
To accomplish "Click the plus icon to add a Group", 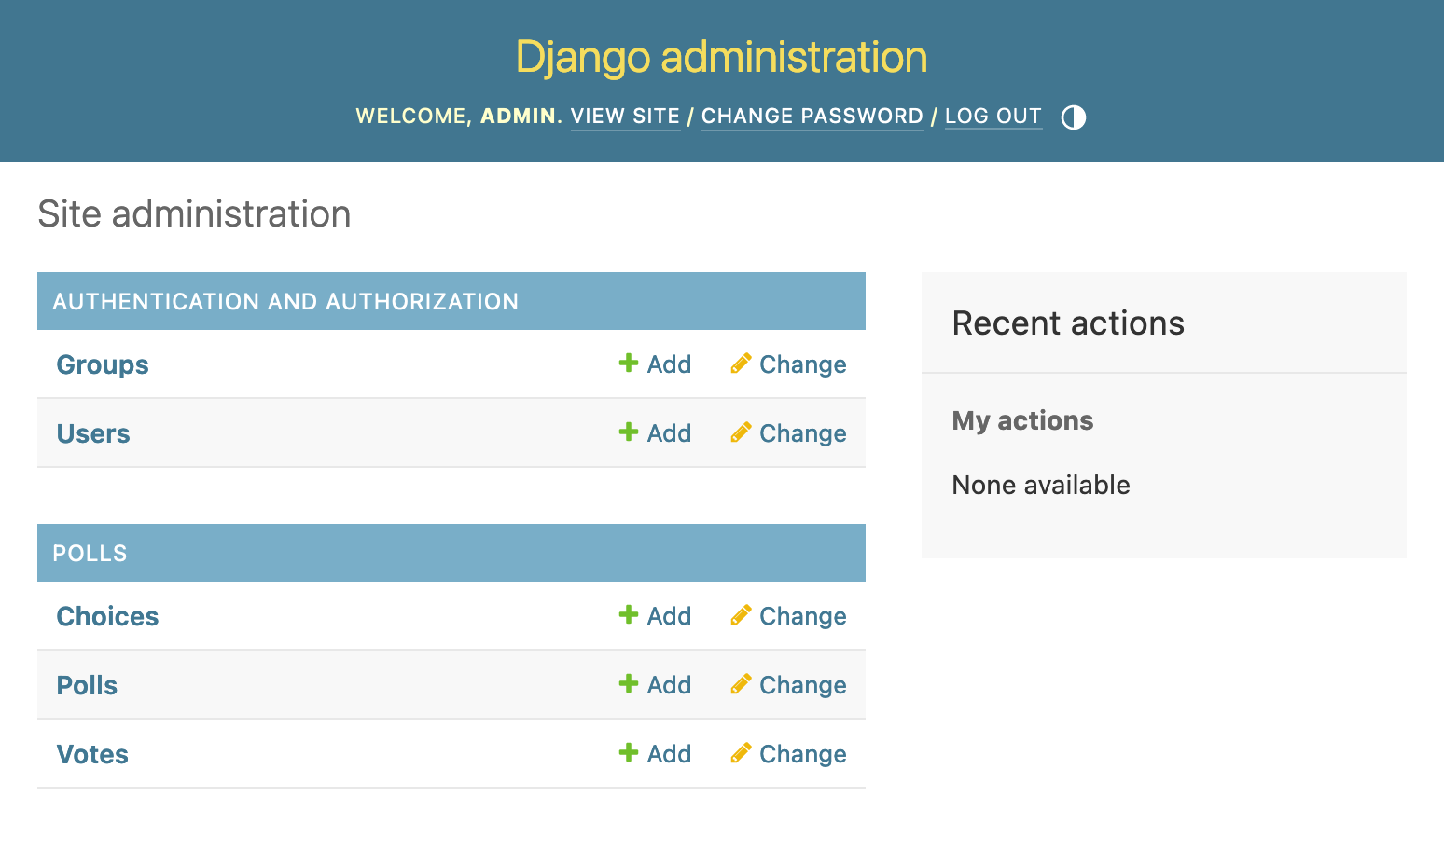I will tap(629, 364).
